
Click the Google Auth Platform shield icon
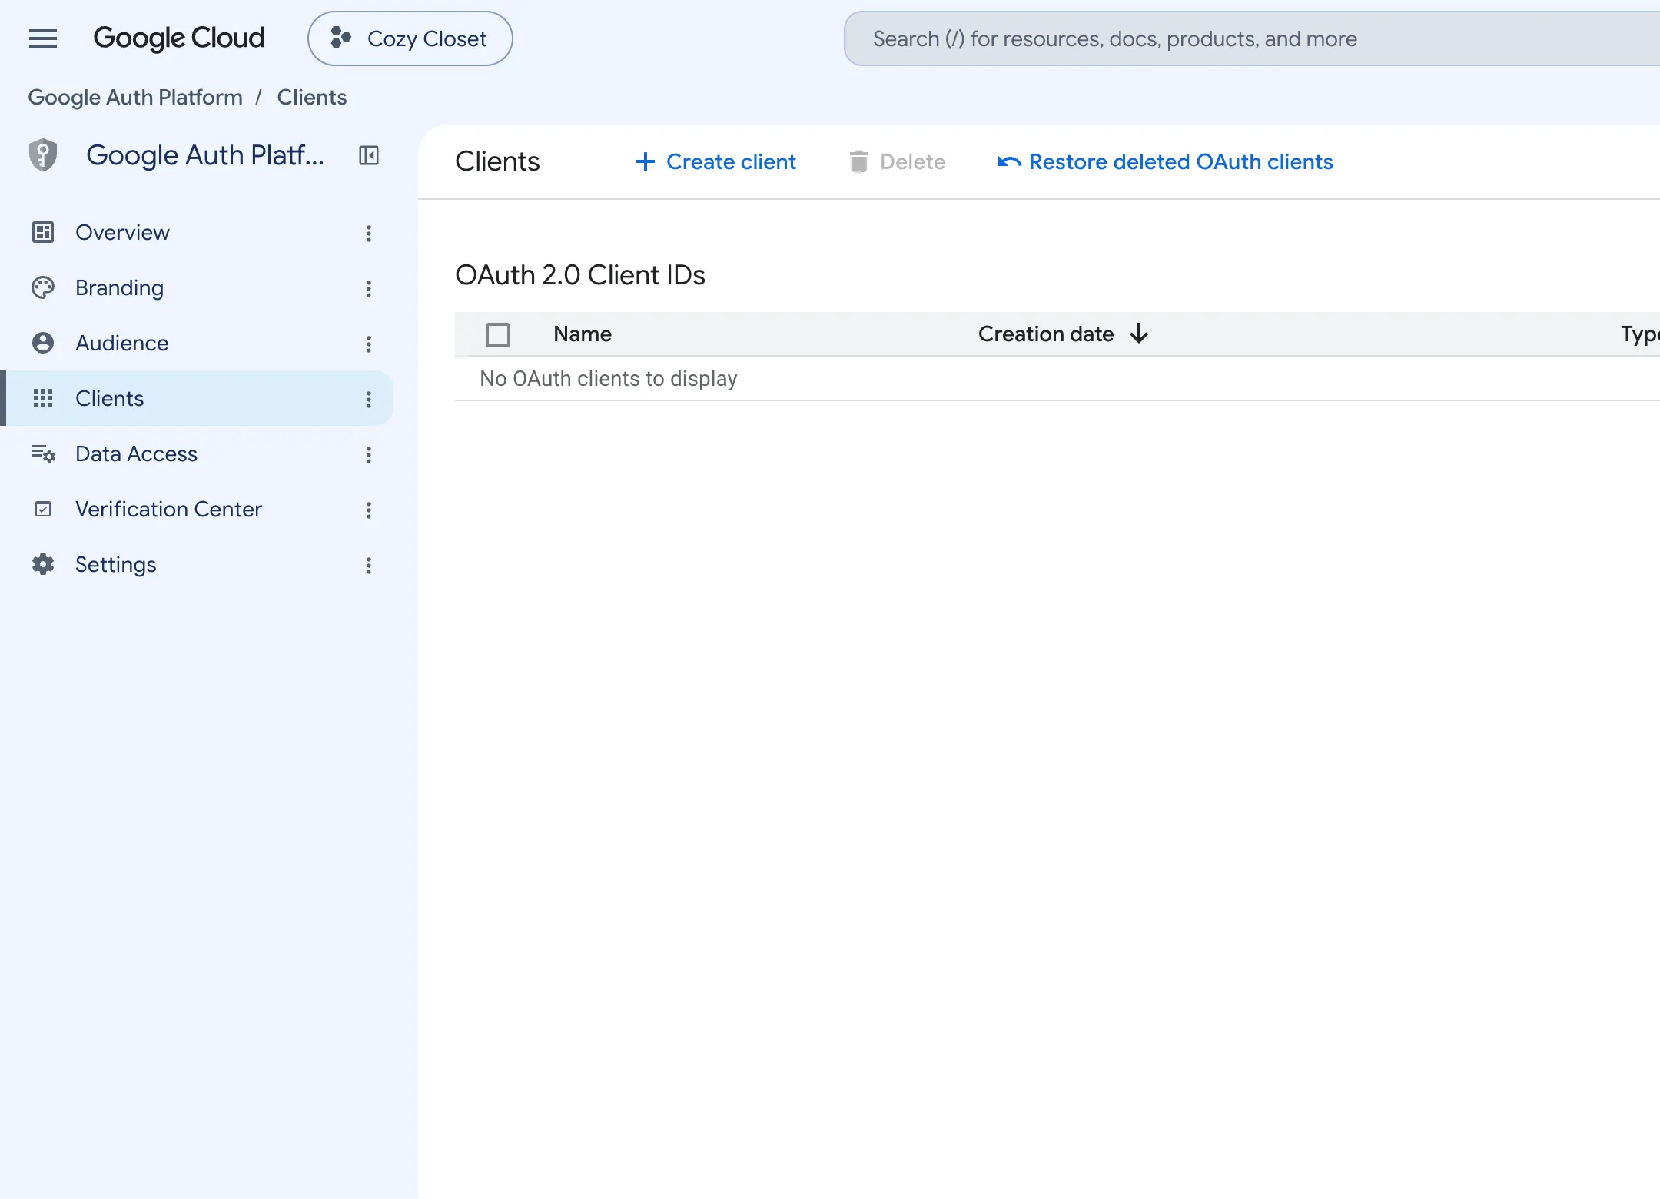(x=43, y=155)
